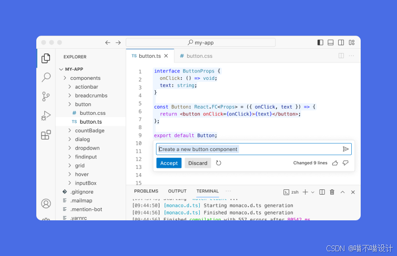This screenshot has height=256, width=397.
Task: Click the Accept button
Action: click(x=169, y=163)
